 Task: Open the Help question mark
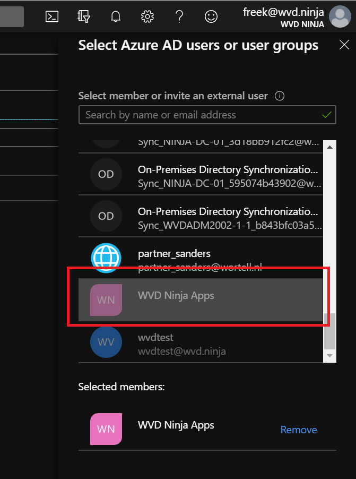point(179,16)
